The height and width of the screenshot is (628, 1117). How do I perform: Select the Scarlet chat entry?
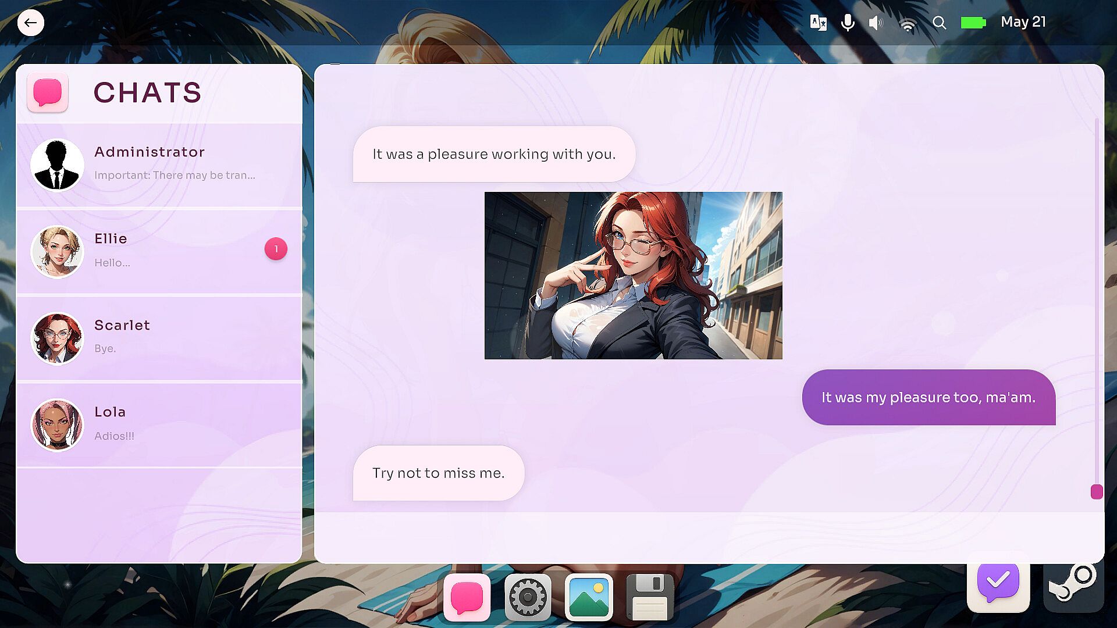point(159,338)
